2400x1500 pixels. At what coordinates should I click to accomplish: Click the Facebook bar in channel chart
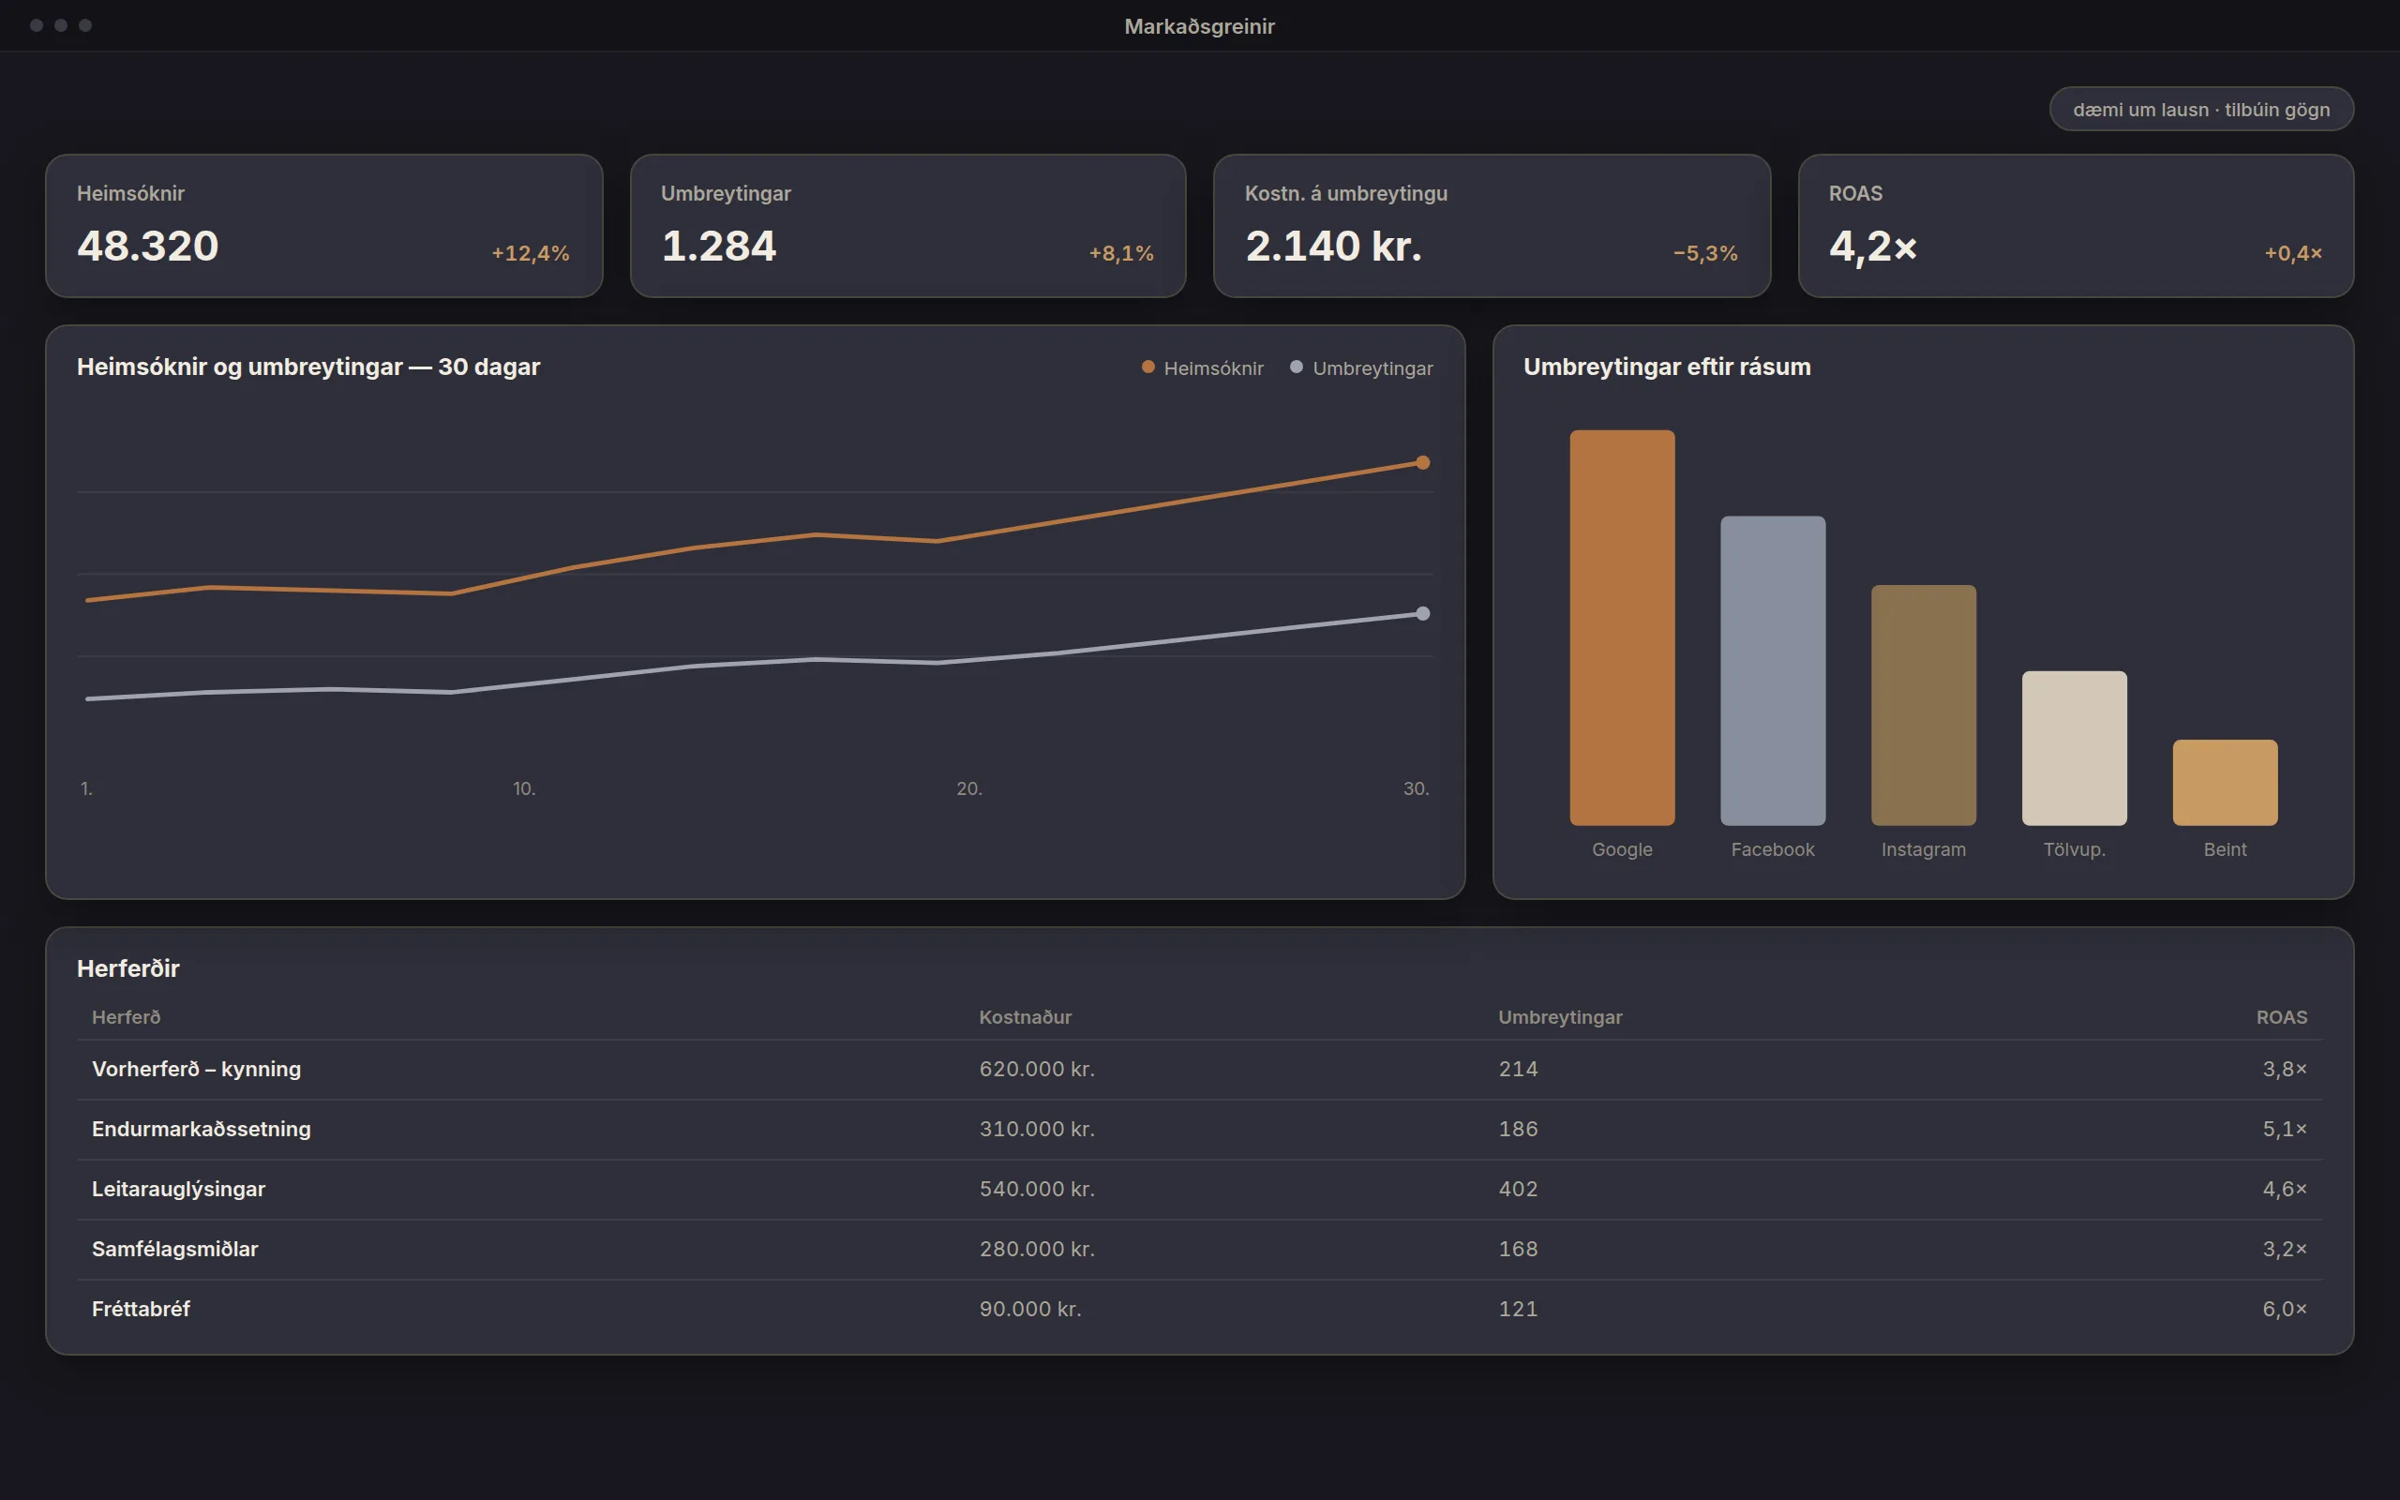1772,670
